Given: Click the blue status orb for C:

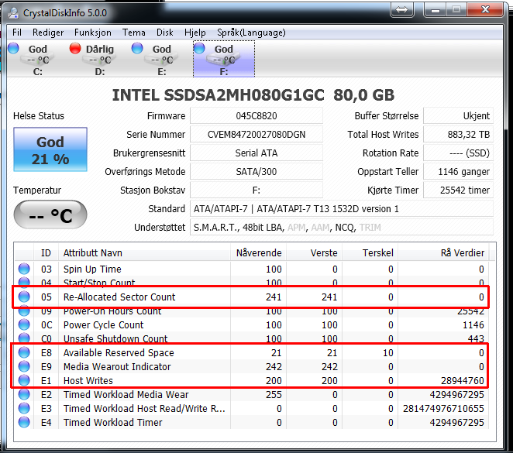Looking at the screenshot, I should point(13,48).
